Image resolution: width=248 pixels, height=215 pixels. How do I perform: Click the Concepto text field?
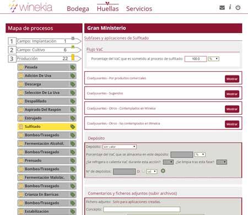tap(142, 209)
